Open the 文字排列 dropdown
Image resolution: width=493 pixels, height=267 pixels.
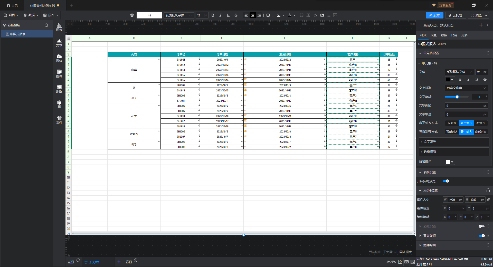coord(466,88)
